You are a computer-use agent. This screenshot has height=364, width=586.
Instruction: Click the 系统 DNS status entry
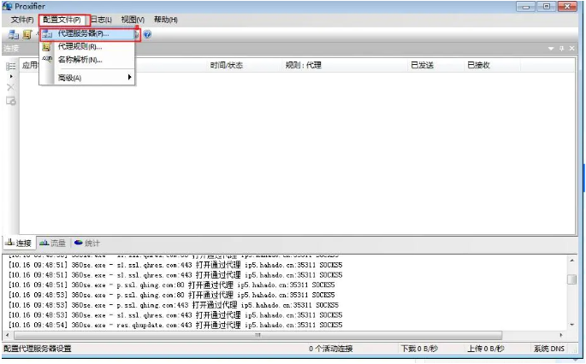[549, 349]
